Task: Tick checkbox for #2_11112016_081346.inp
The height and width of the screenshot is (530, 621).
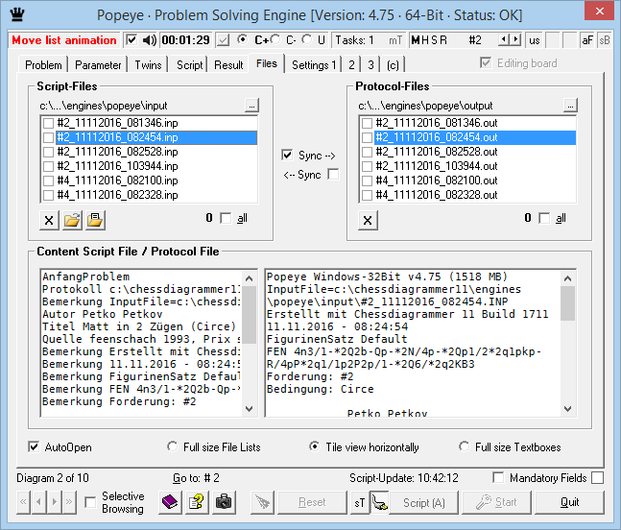Action: click(48, 123)
